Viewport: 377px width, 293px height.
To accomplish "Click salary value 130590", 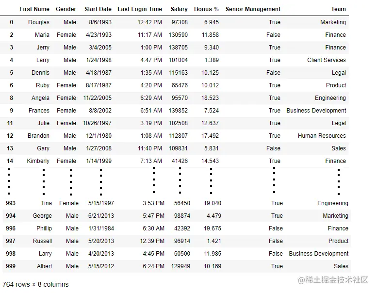I will click(178, 35).
